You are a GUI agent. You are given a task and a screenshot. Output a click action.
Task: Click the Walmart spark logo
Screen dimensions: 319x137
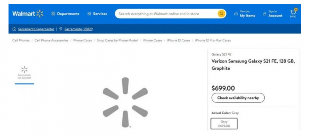(40, 14)
